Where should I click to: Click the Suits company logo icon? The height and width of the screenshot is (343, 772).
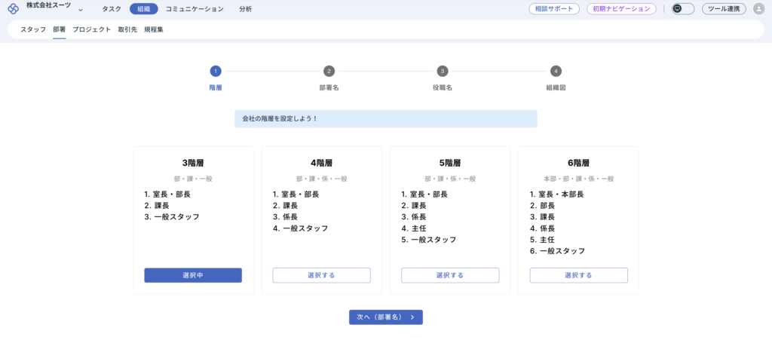pos(14,9)
